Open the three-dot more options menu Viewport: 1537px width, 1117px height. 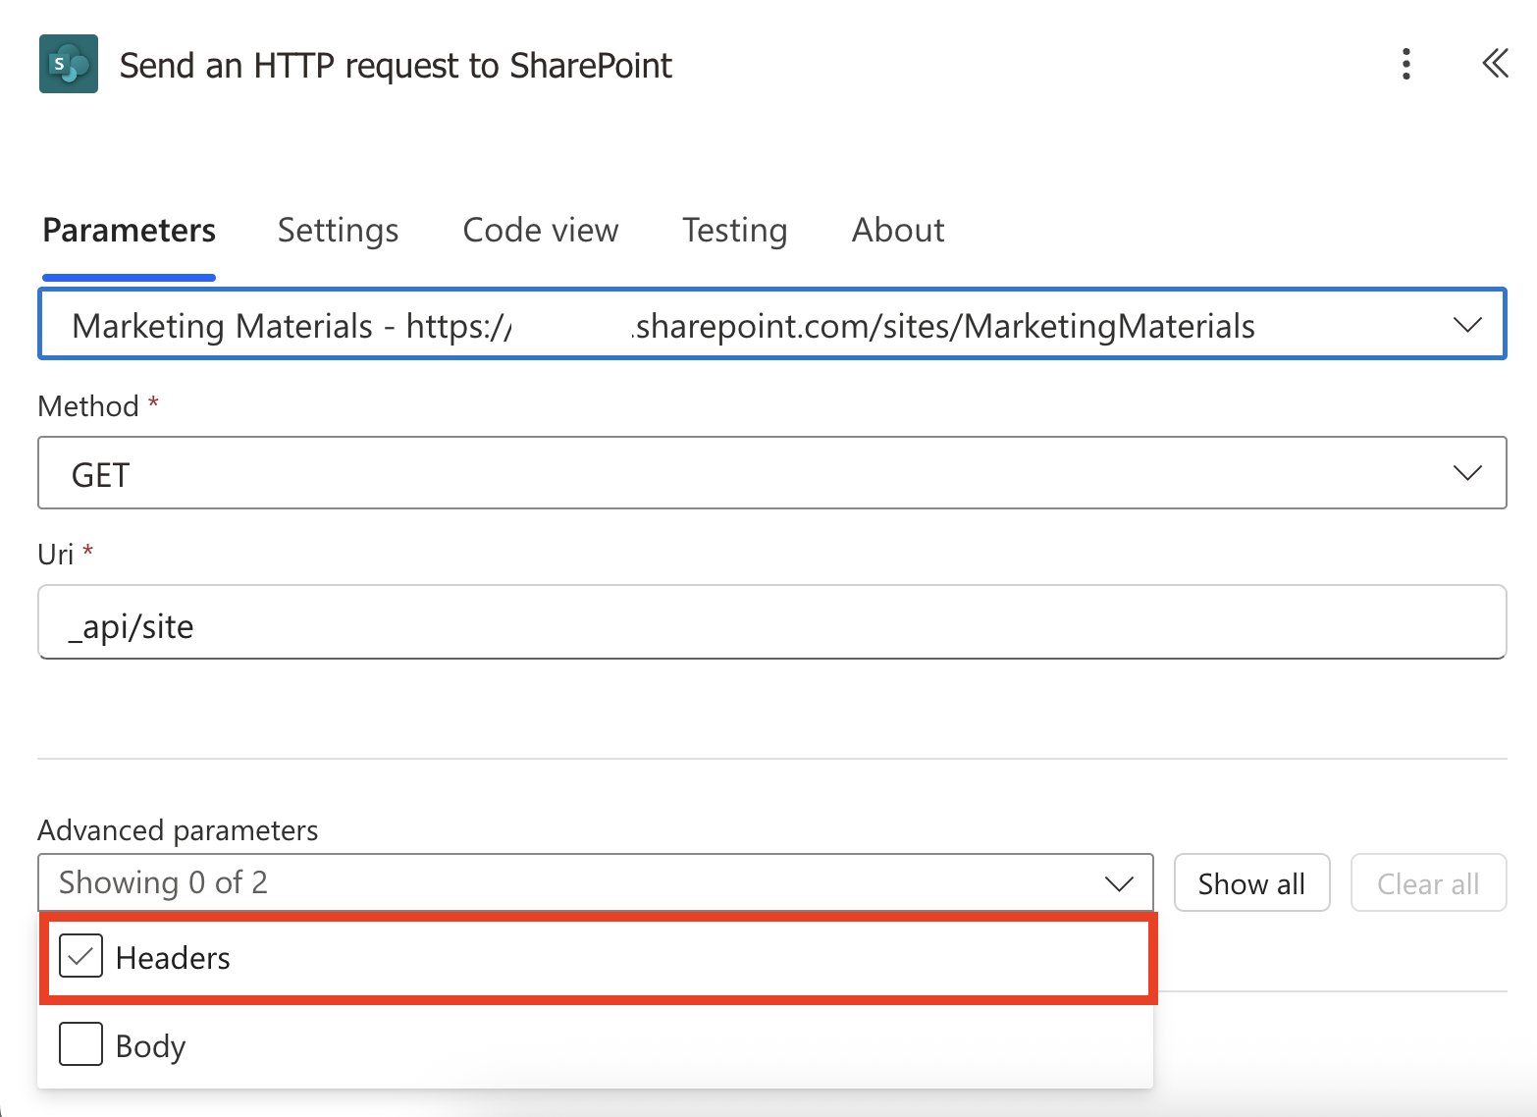tap(1406, 64)
